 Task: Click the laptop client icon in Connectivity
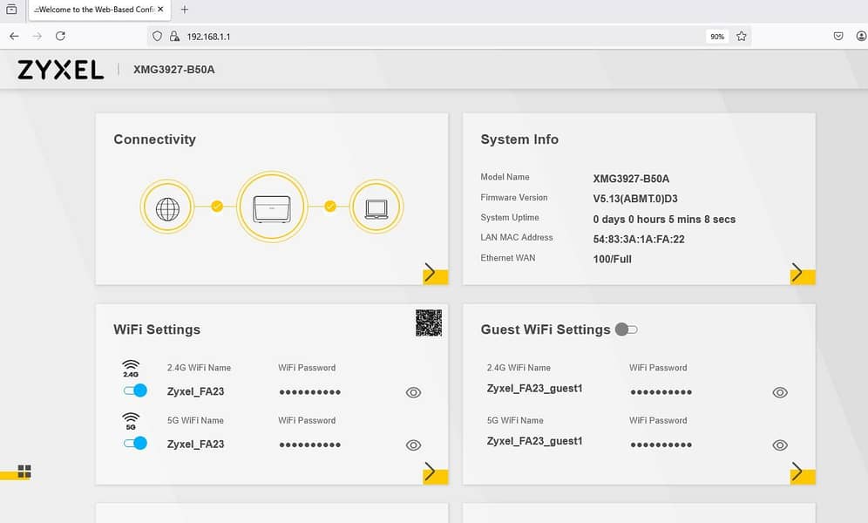(x=376, y=208)
